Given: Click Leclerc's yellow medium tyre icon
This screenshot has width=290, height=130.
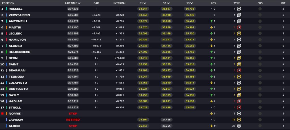Looking at the screenshot, I should [239, 34].
